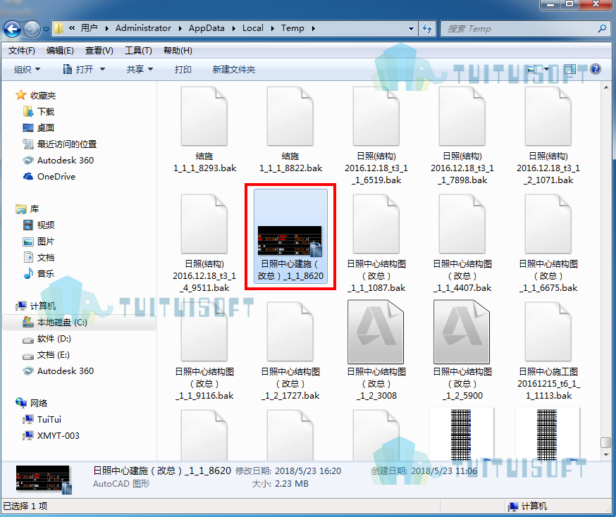Click the 打开 toolbar button
Screen dimensions: 616x517
[78, 70]
